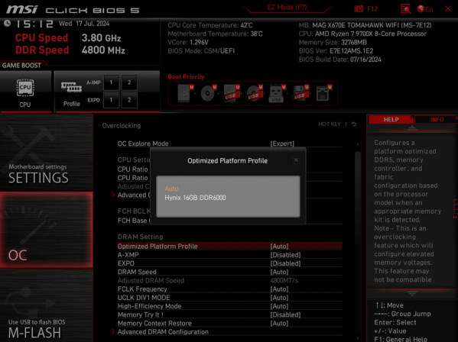
Task: Click the Boot Priority label
Action: coord(186,76)
